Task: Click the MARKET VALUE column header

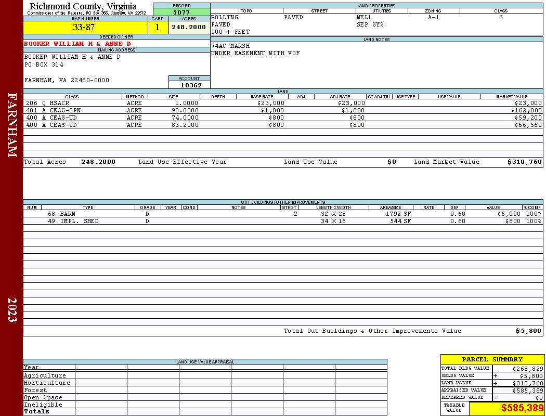Action: [x=512, y=97]
